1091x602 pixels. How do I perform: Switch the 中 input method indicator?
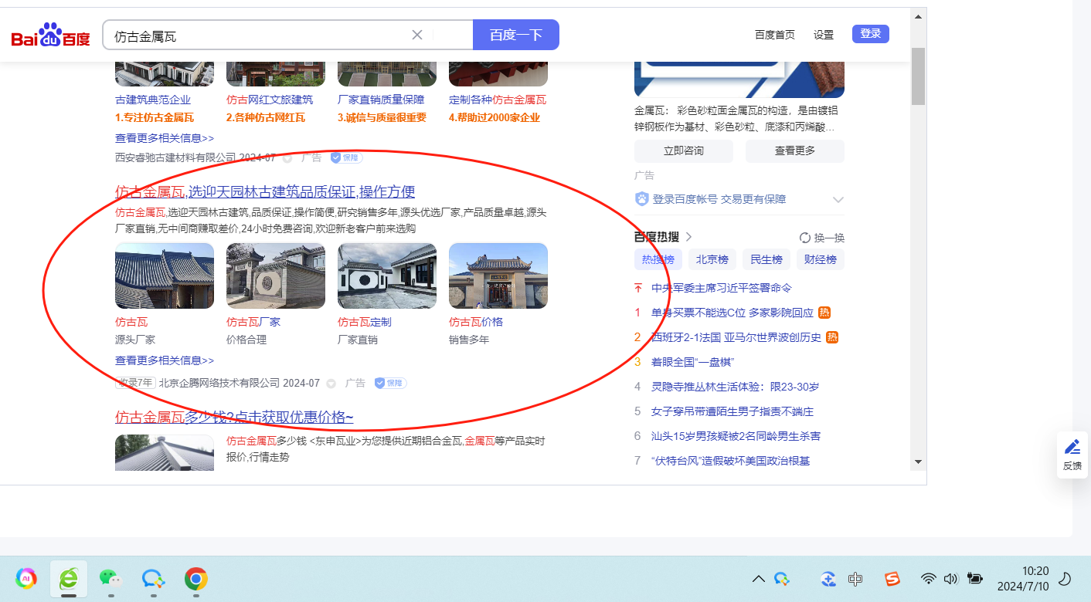855,579
